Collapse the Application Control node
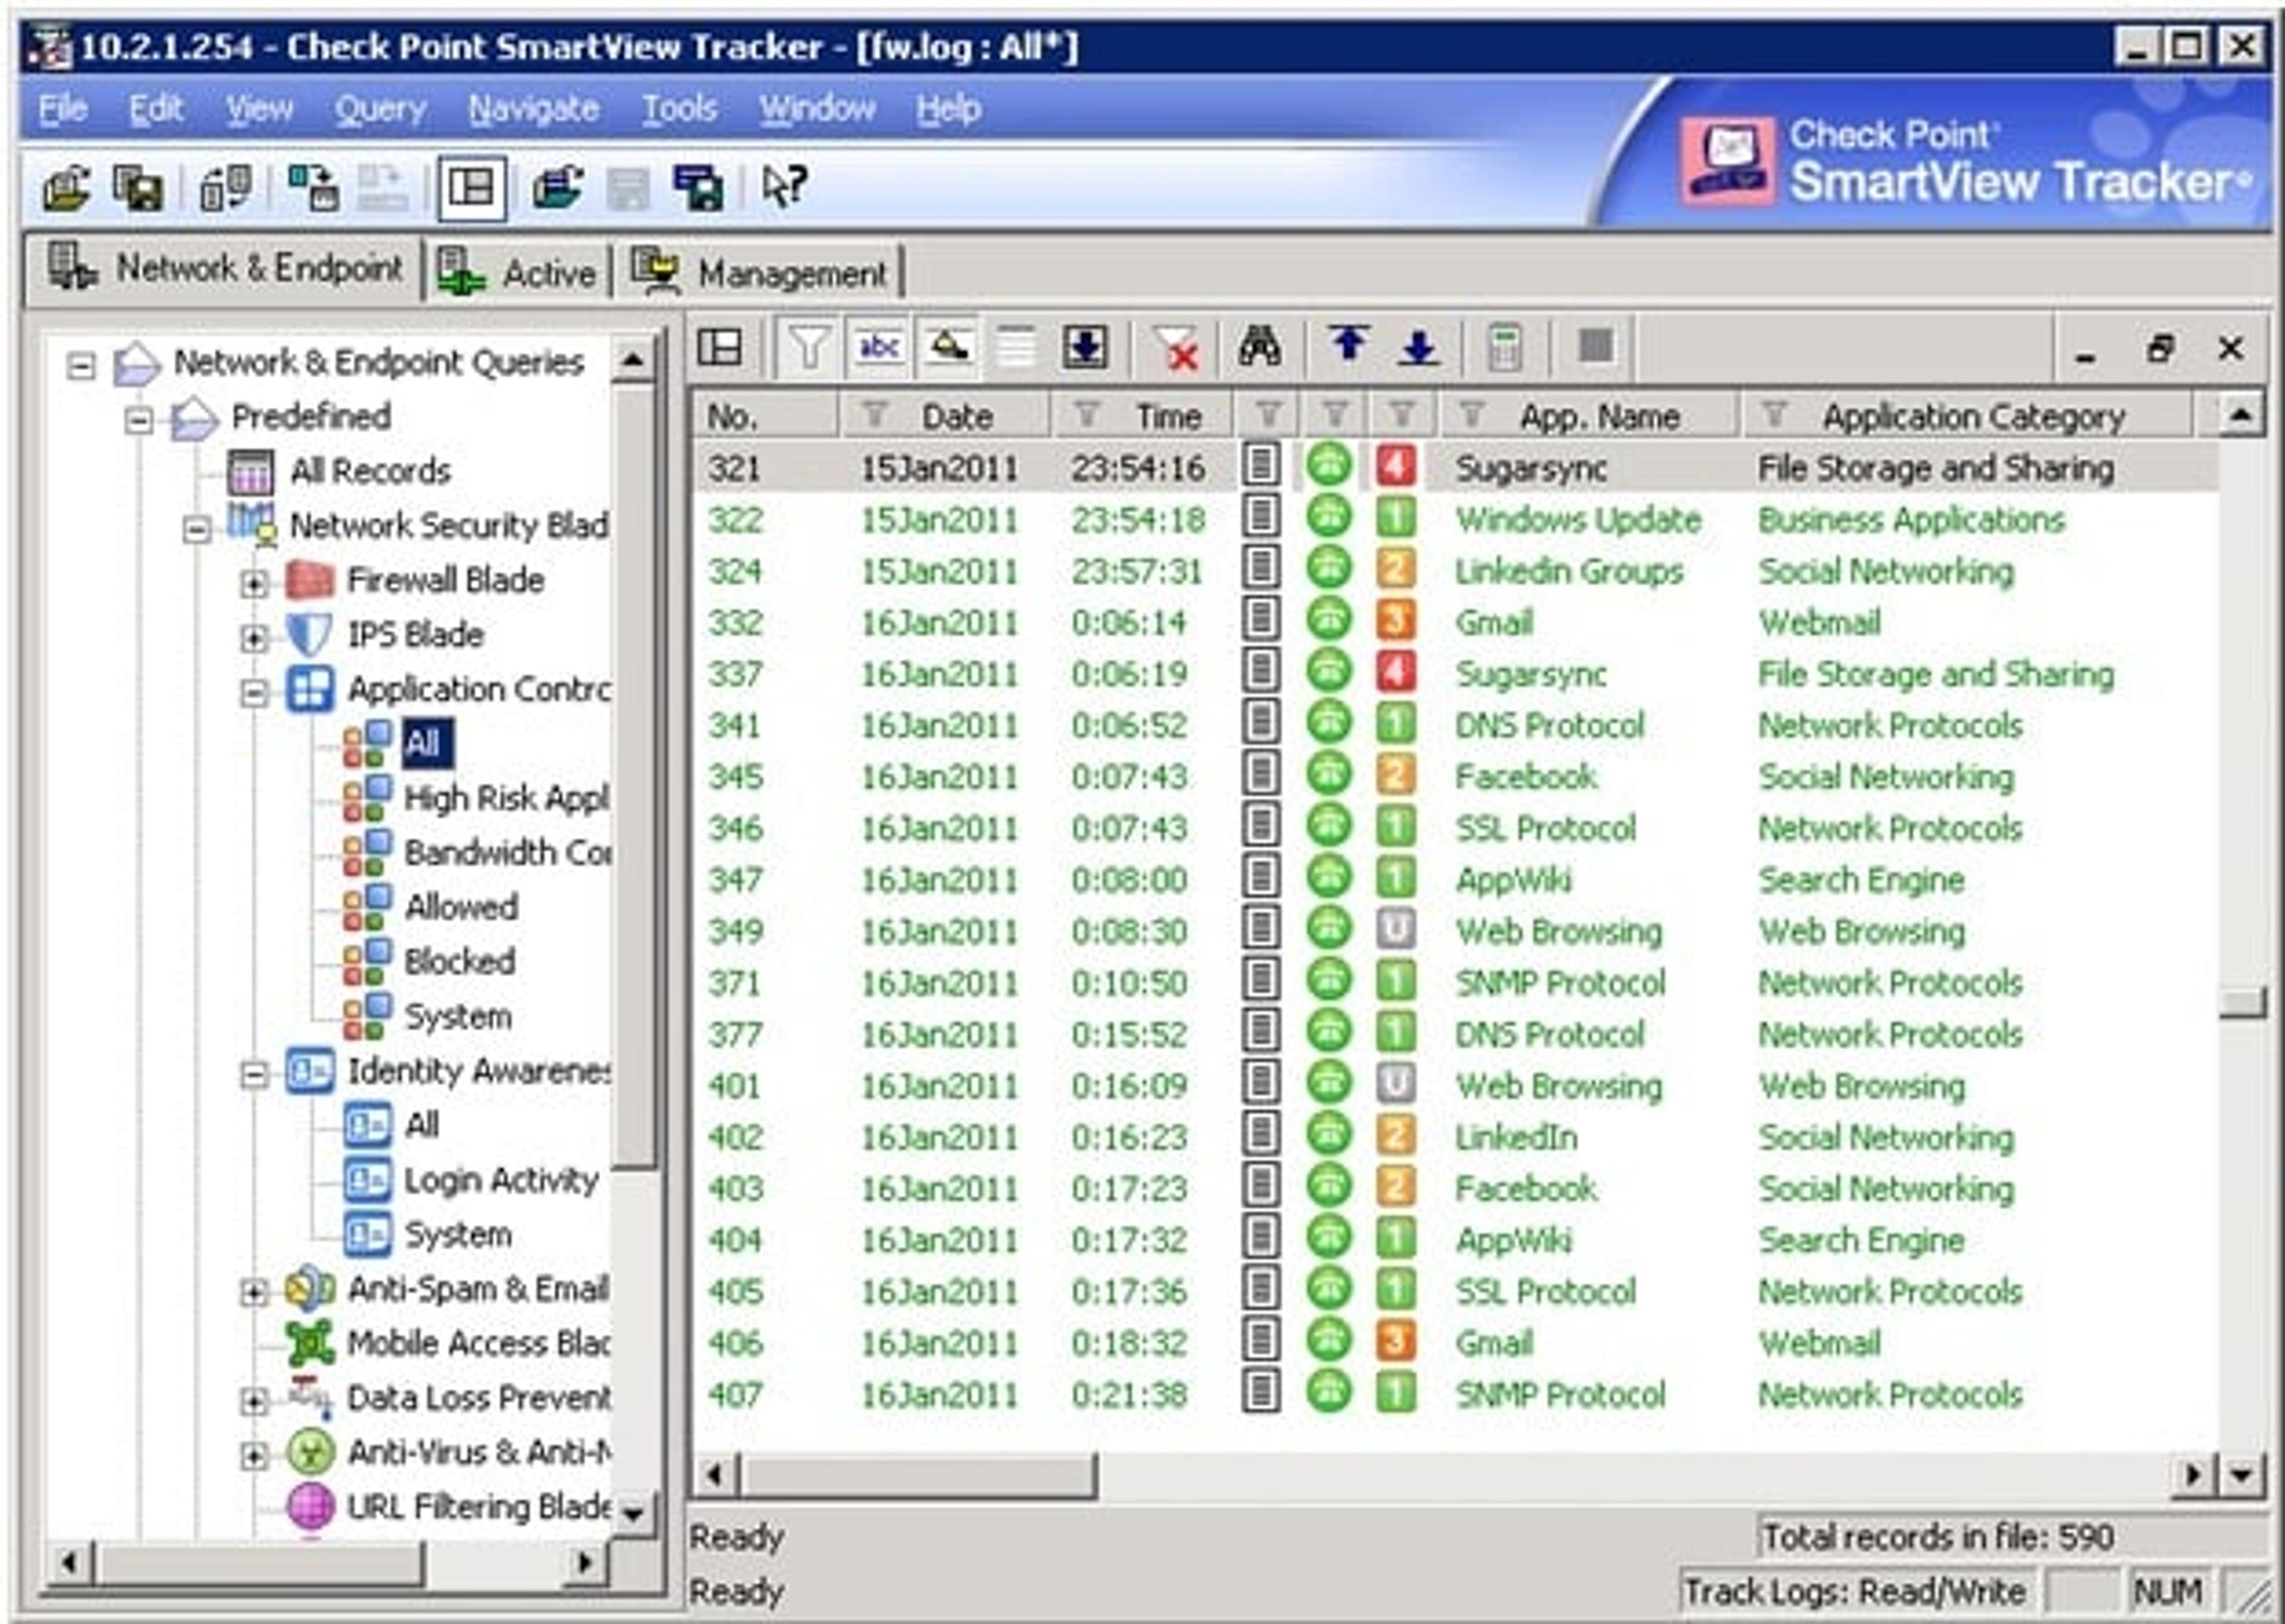Image resolution: width=2285 pixels, height=1624 pixels. pyautogui.click(x=254, y=691)
